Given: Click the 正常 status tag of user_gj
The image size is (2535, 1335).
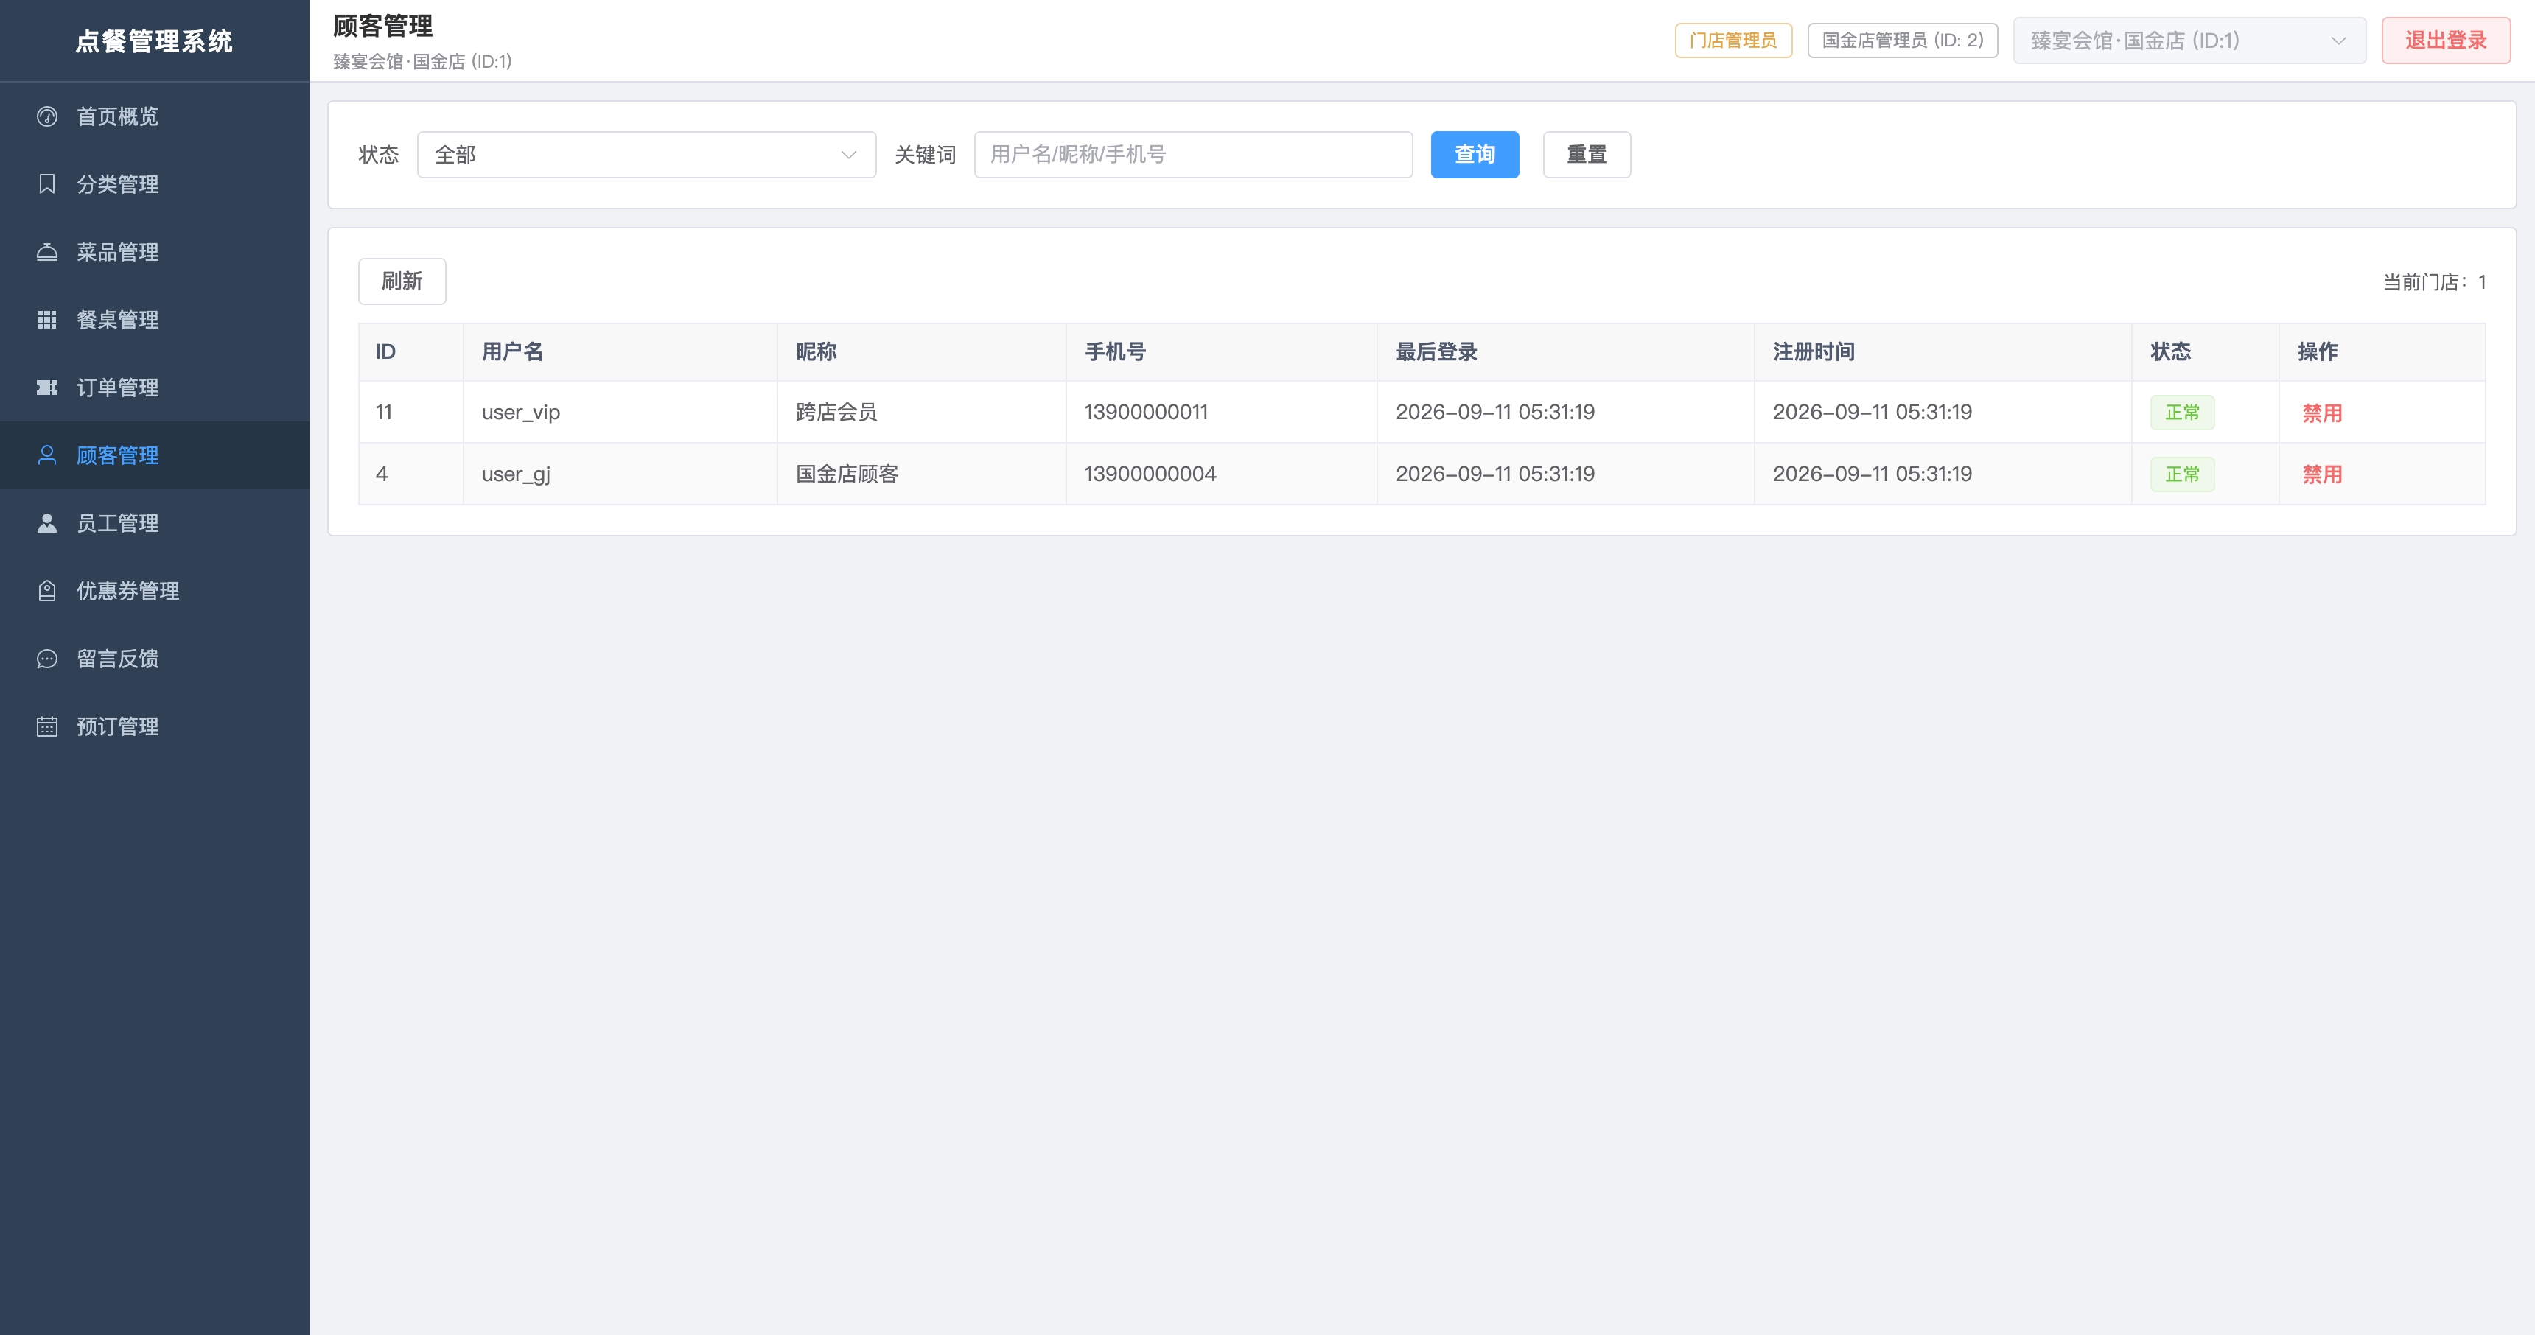Looking at the screenshot, I should click(x=2182, y=474).
